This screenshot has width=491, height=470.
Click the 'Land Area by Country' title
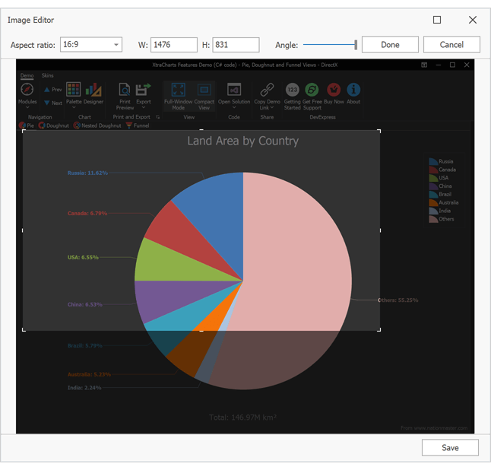click(243, 141)
